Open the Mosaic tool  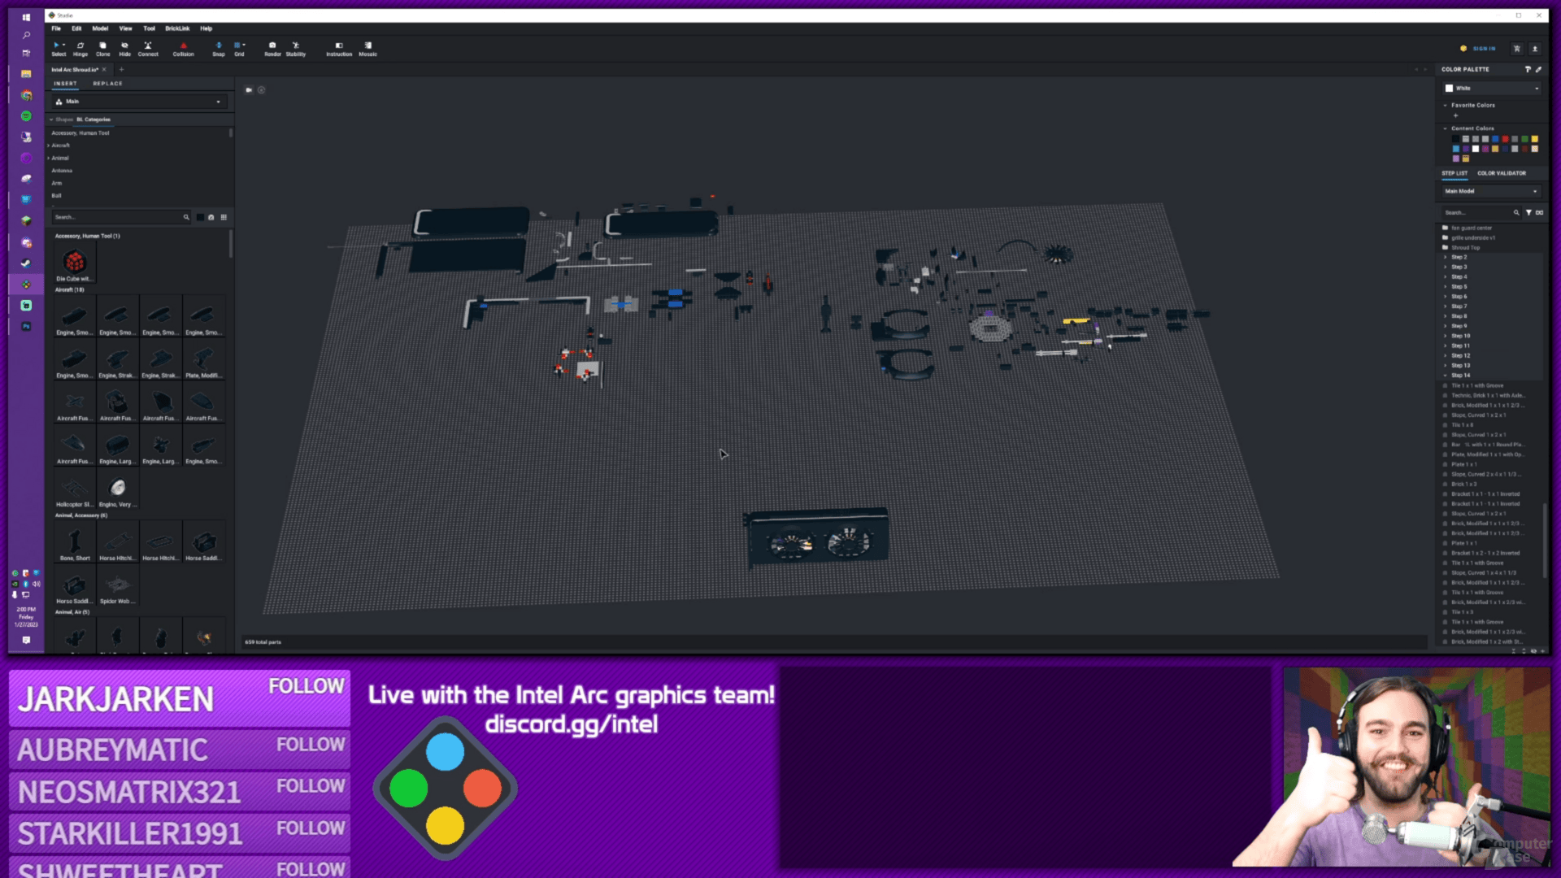(367, 49)
